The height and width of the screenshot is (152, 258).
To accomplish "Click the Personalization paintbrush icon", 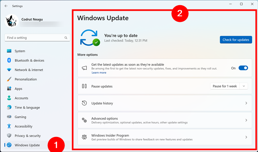I will click(x=9, y=79).
